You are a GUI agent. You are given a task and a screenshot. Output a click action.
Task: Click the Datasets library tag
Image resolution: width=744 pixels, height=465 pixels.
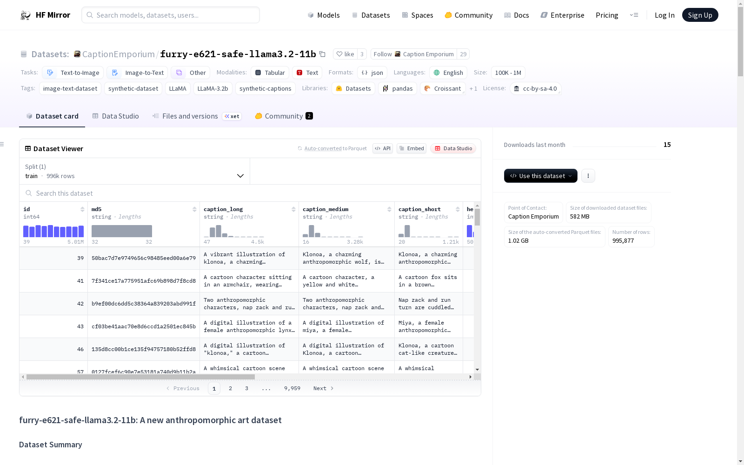353,88
